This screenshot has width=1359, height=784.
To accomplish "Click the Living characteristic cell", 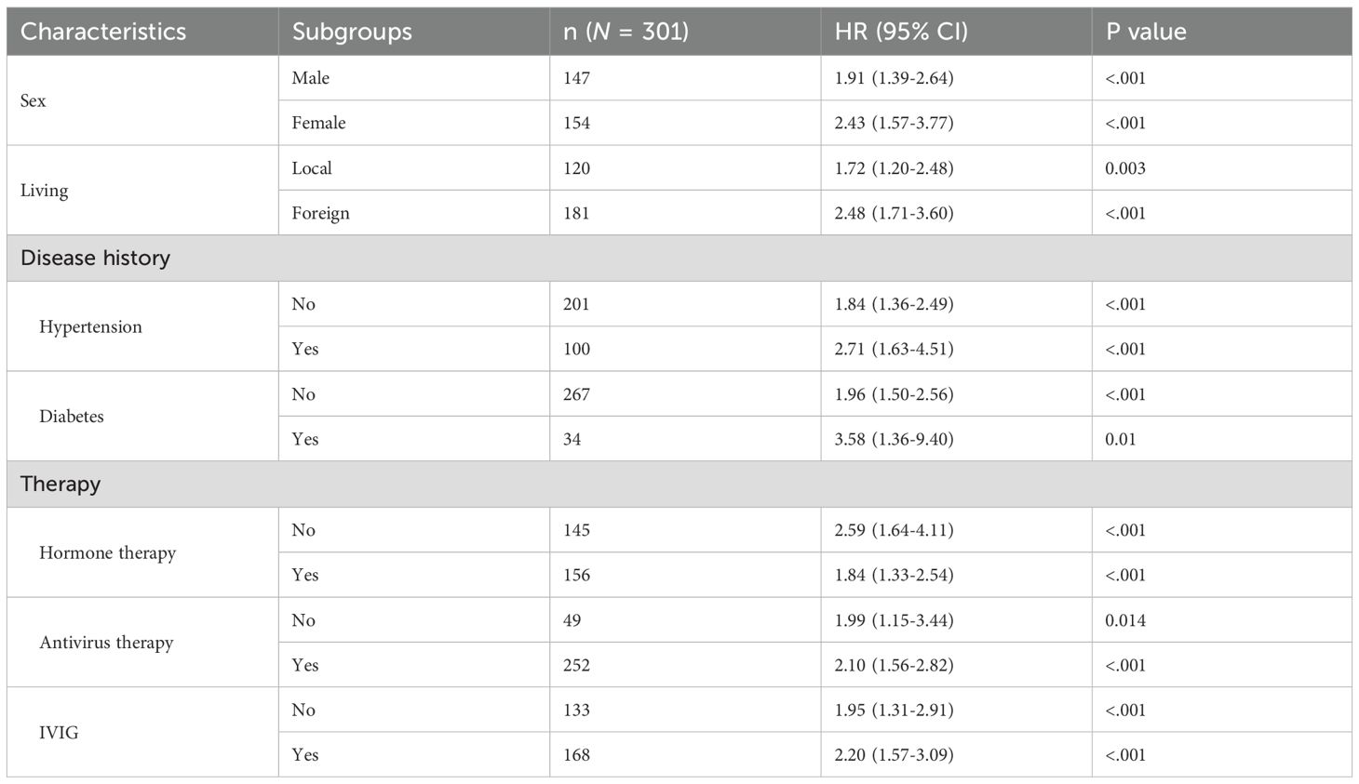I will [45, 191].
